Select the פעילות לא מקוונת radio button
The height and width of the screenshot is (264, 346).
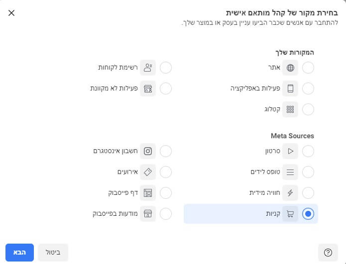166,89
